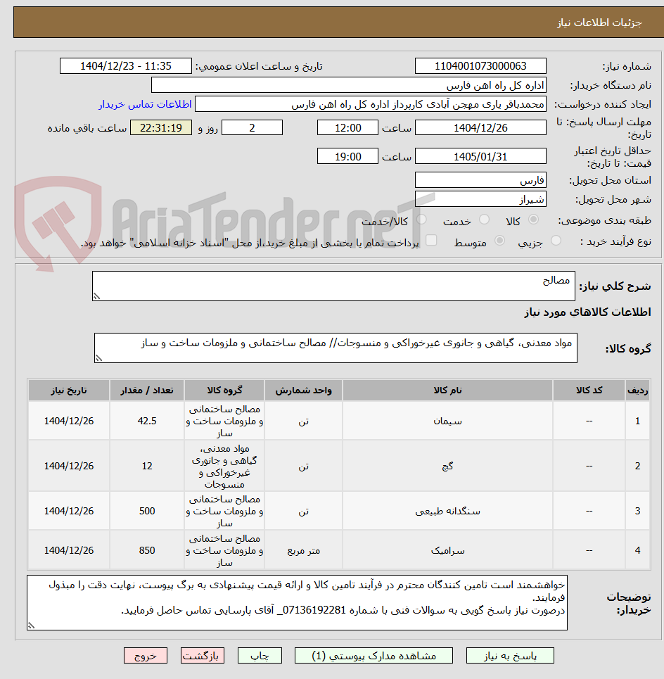Click the item name 'گچ' in row 2

tap(447, 466)
